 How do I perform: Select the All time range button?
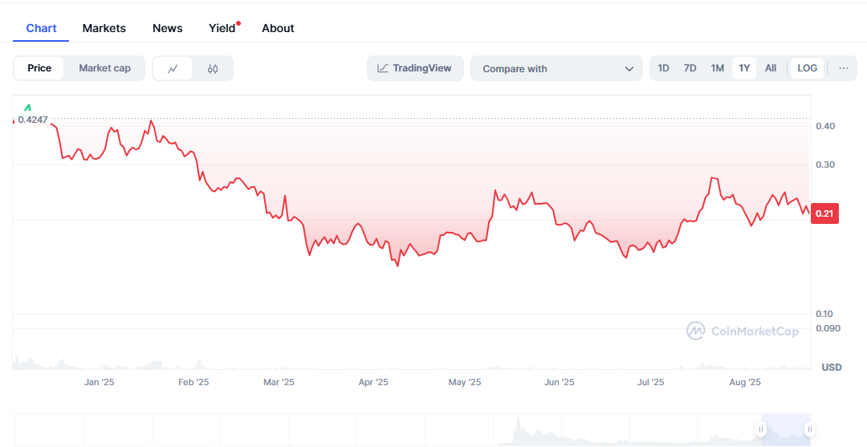pyautogui.click(x=771, y=68)
